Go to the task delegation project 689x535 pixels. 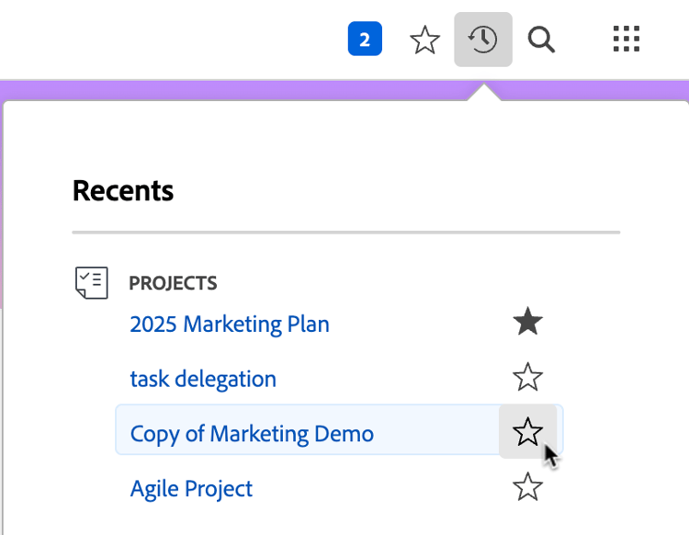click(203, 379)
